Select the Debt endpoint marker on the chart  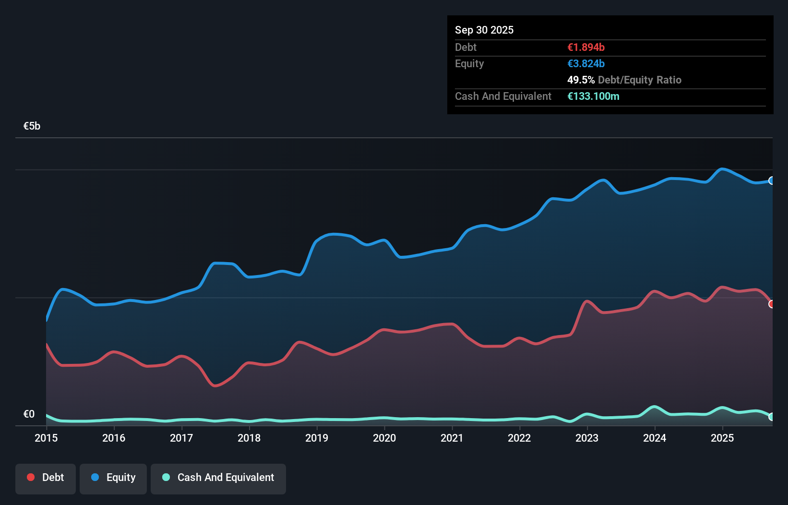tap(771, 304)
